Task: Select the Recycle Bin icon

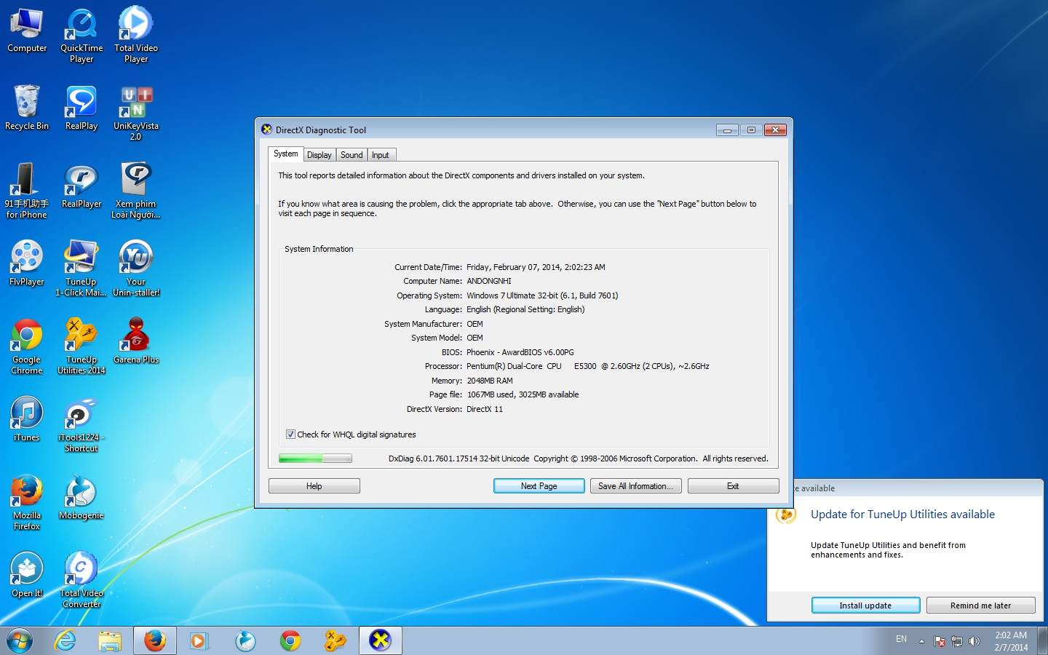Action: pos(27,108)
